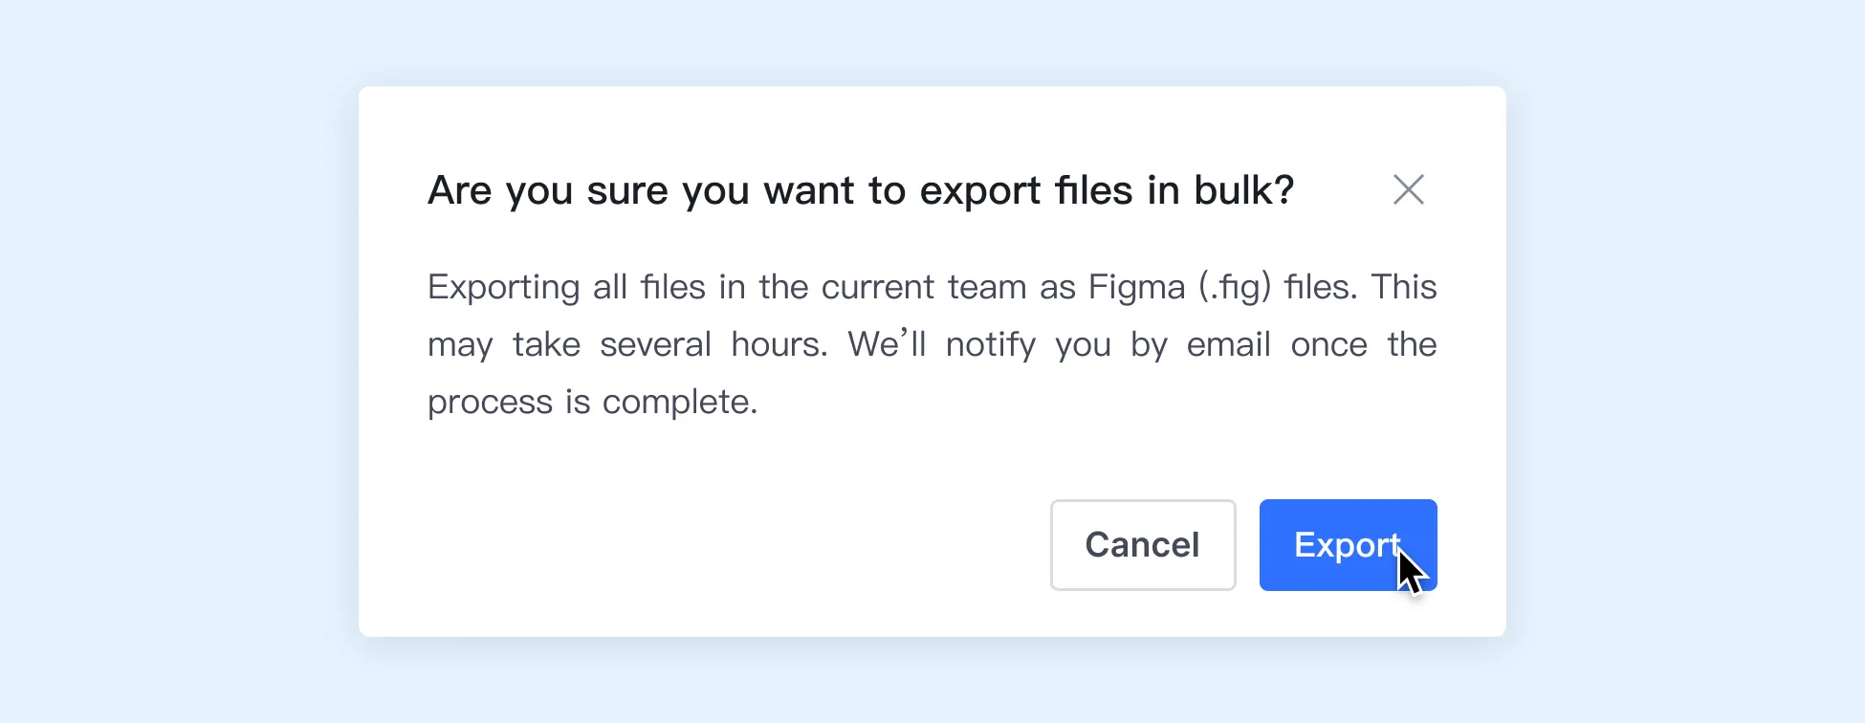Click the word "may" starting second line

coord(460,346)
